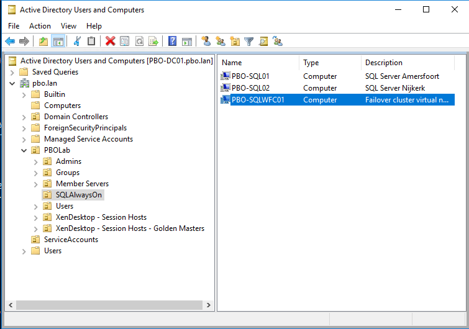Click tree pane horizontal scrollbar right arrow
This screenshot has width=469, height=329.
(209, 305)
